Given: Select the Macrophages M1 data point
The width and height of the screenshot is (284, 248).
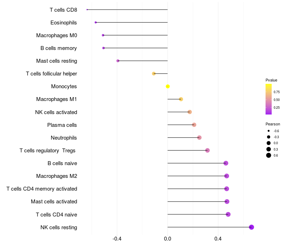Looking at the screenshot, I should tap(181, 99).
